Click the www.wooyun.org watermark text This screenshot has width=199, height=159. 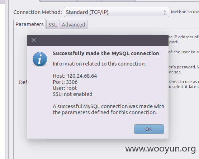160,149
